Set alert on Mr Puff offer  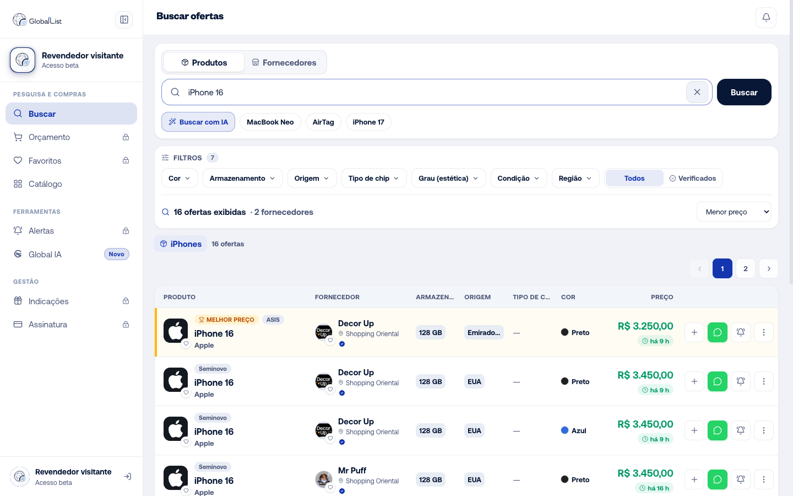(741, 479)
